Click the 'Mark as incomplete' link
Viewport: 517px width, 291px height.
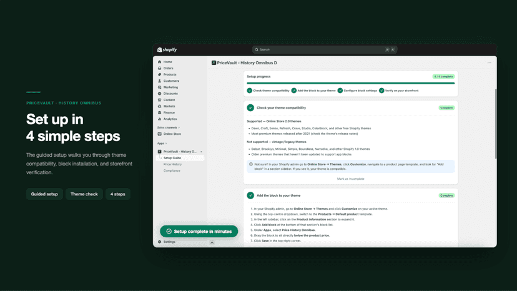tap(350, 179)
